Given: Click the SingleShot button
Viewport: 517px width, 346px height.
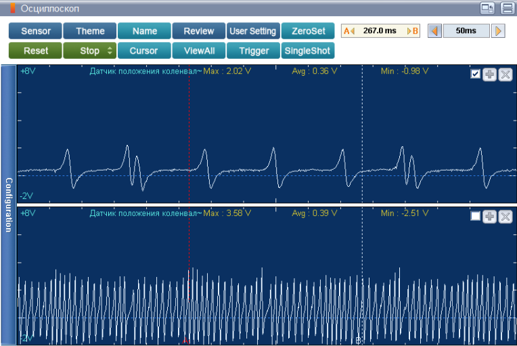Looking at the screenshot, I should tap(307, 51).
